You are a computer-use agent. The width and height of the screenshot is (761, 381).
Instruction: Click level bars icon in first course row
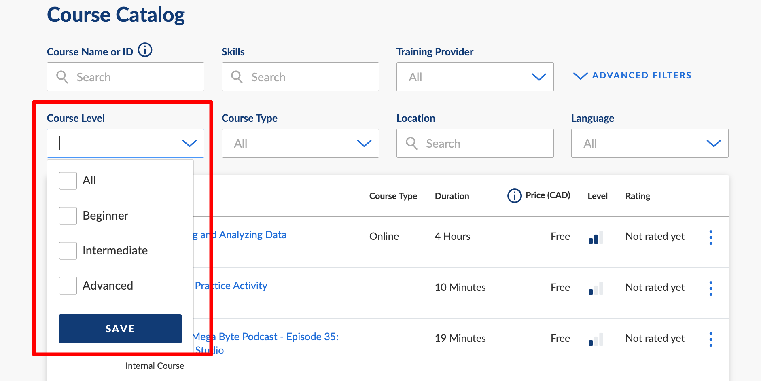coord(596,237)
